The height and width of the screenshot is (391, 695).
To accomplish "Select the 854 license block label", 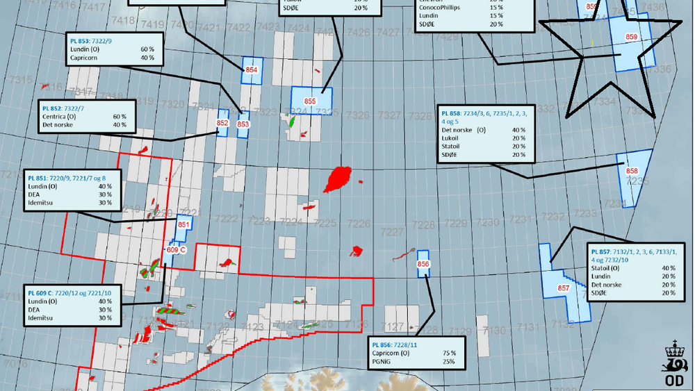I will pyautogui.click(x=252, y=69).
